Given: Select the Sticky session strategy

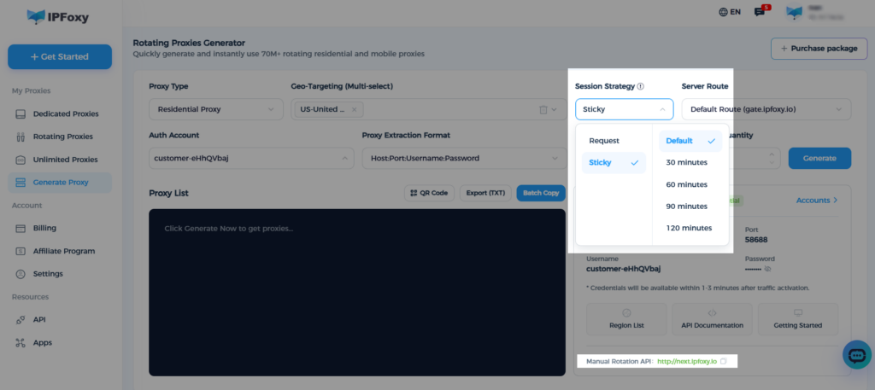Looking at the screenshot, I should pyautogui.click(x=614, y=163).
